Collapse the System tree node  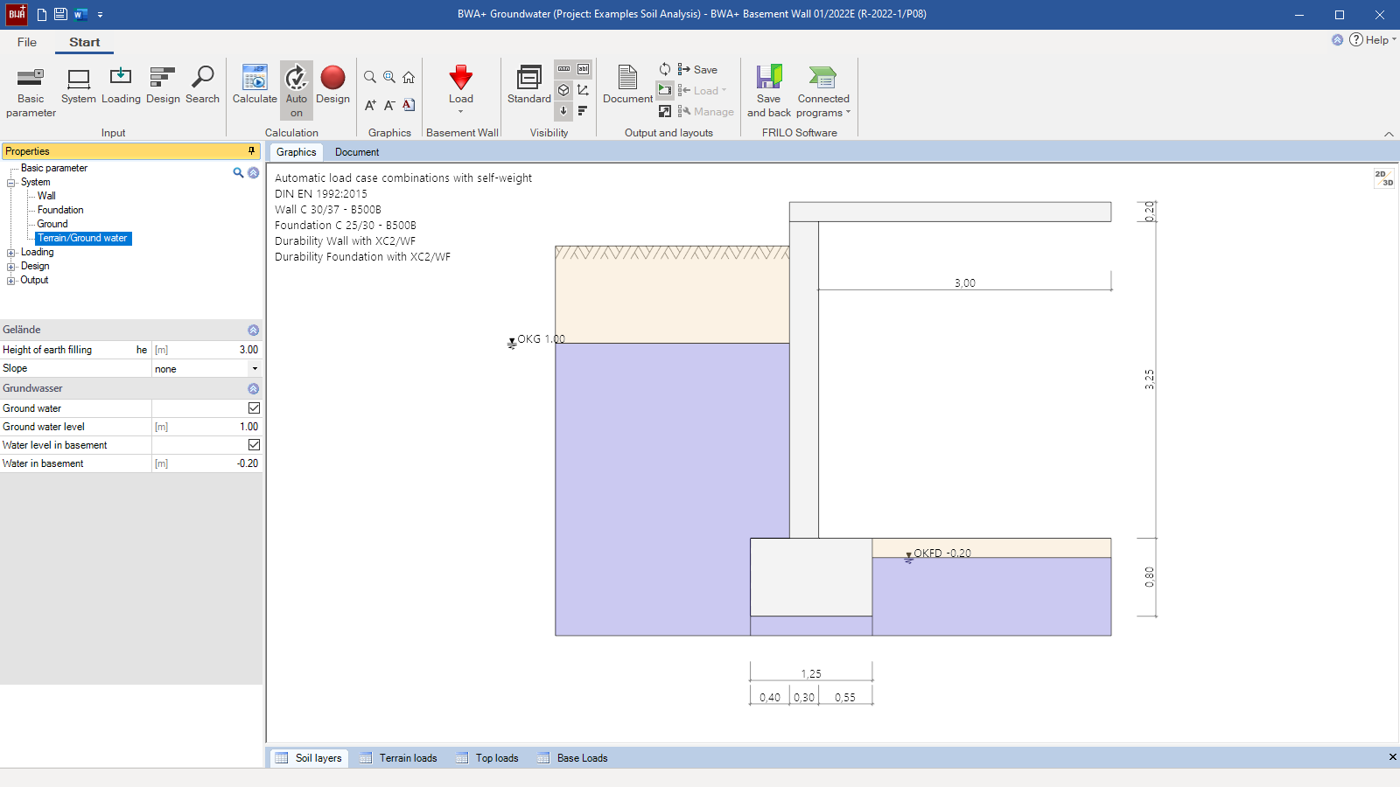pyautogui.click(x=11, y=183)
